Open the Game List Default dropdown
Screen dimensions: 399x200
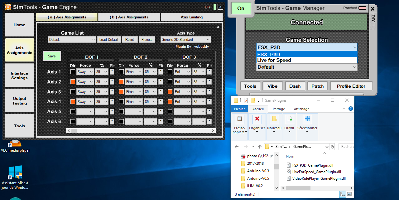pos(72,40)
